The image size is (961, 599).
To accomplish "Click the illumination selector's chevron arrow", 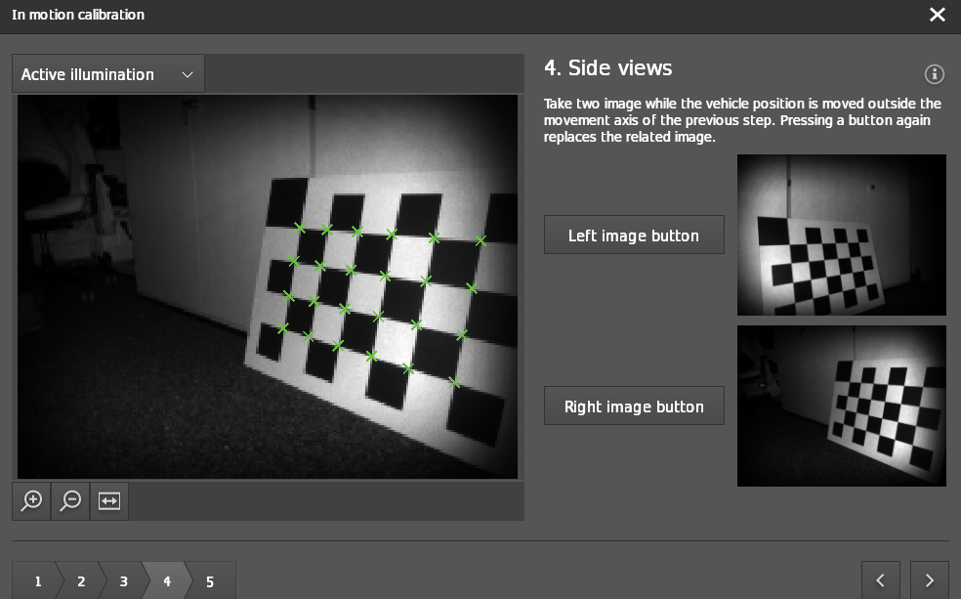I will click(x=188, y=74).
